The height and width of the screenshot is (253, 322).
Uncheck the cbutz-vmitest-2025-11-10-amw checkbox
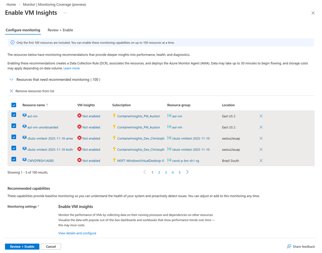14,137
